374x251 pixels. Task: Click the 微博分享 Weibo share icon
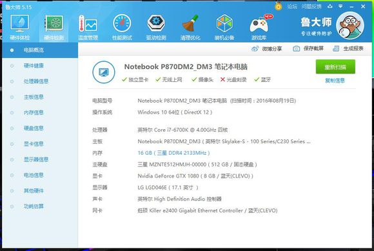click(x=255, y=48)
